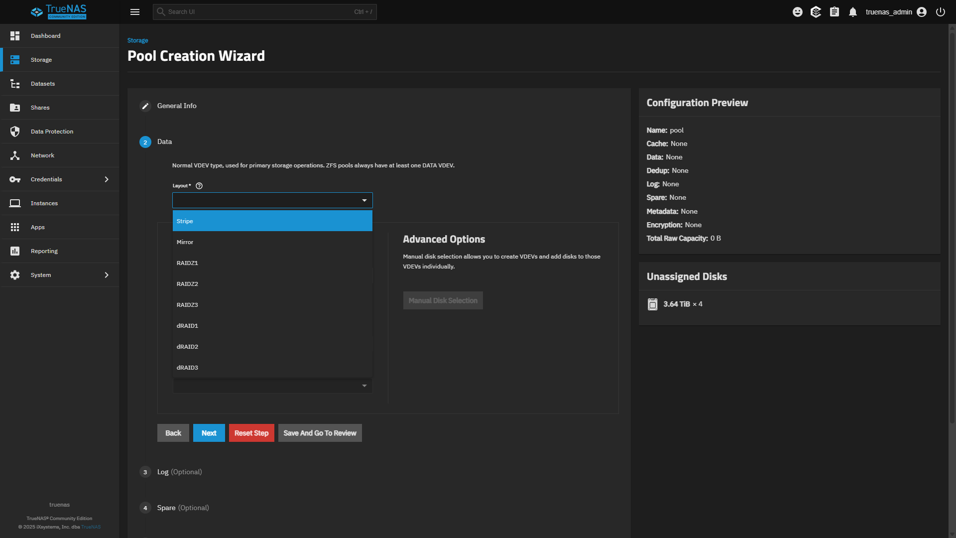The width and height of the screenshot is (956, 538).
Task: Choose Mirror layout option
Action: point(272,242)
